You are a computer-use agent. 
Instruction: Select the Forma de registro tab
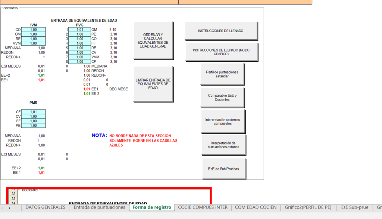151,207
